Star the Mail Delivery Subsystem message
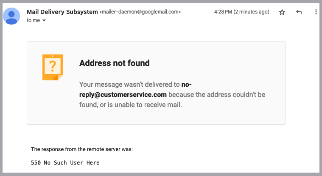This screenshot has width=322, height=176. click(282, 12)
